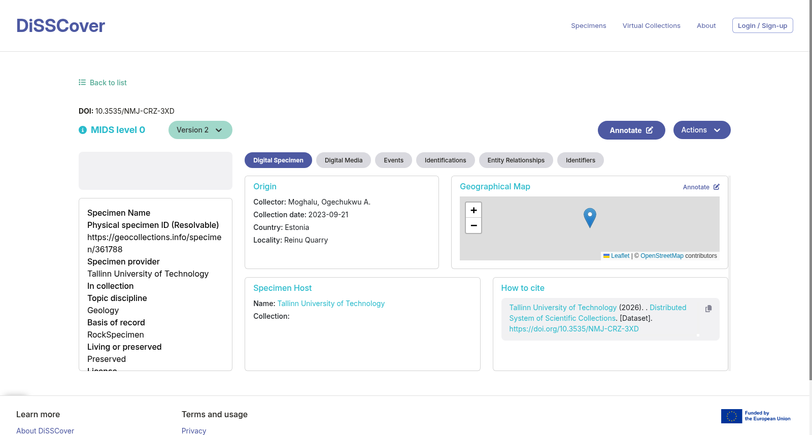Follow the OpenStreetMap attribution link
Screen dimensions: 812x435
point(662,256)
